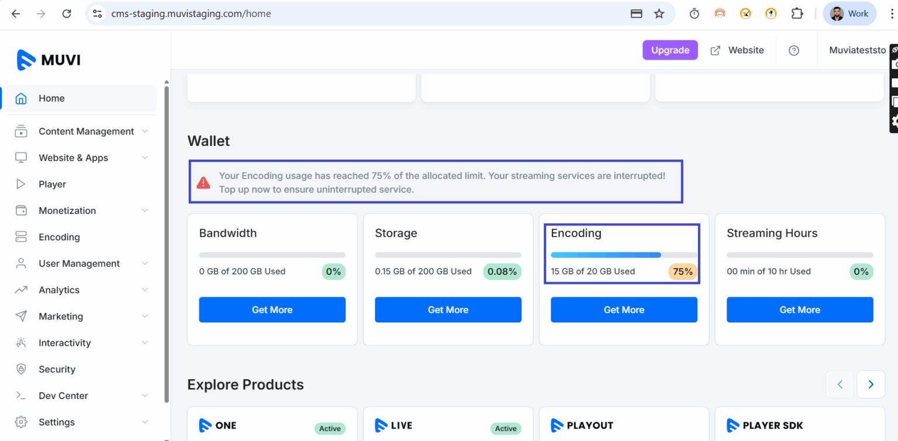Click the Upgrade button
The image size is (898, 441).
tap(670, 50)
